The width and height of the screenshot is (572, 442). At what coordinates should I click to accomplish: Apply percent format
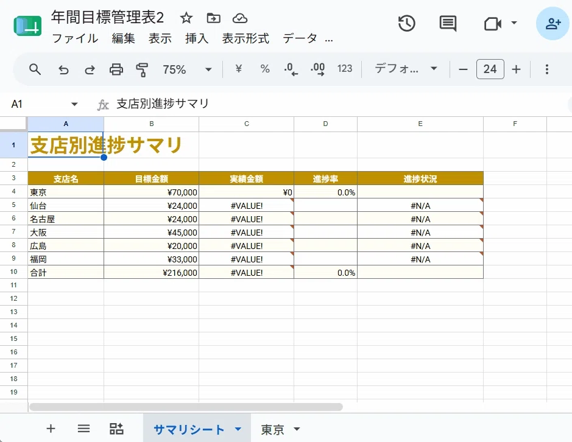pyautogui.click(x=265, y=69)
